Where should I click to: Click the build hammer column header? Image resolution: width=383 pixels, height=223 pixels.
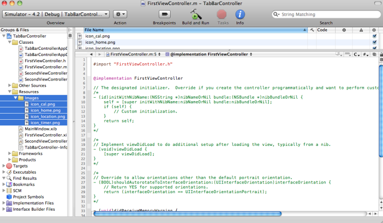pyautogui.click(x=312, y=30)
